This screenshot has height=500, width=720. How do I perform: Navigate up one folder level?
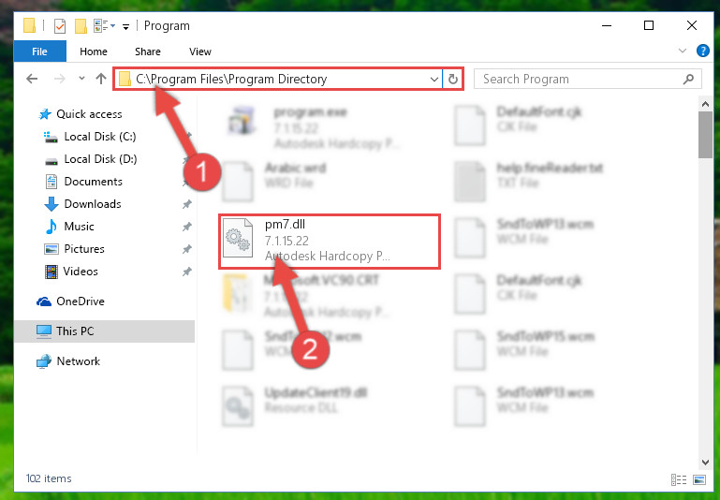101,79
